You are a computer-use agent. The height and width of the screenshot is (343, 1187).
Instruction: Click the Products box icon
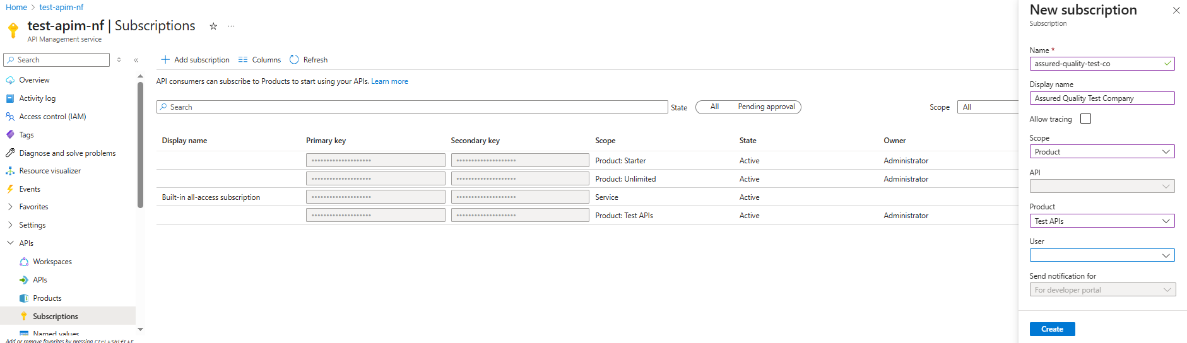pyautogui.click(x=24, y=298)
